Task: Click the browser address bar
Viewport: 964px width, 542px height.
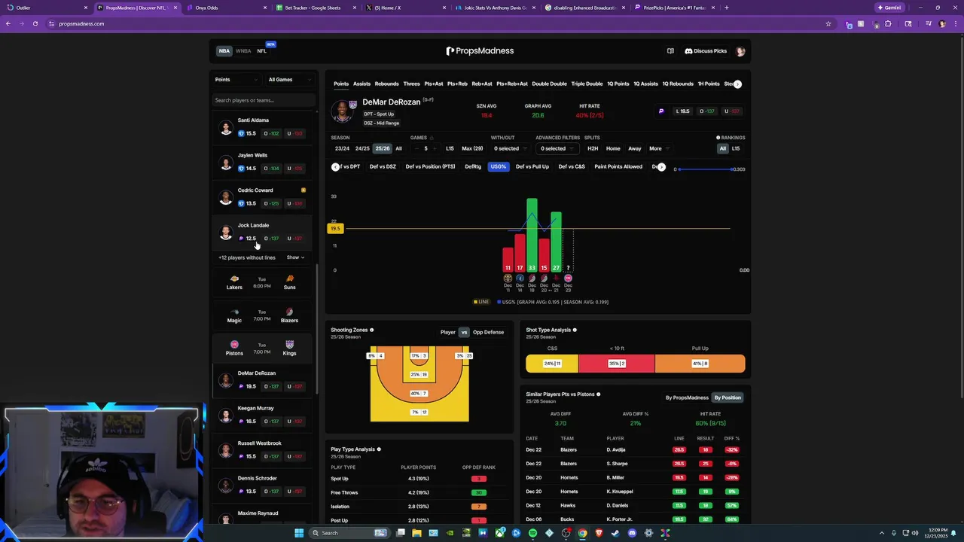Action: click(437, 23)
